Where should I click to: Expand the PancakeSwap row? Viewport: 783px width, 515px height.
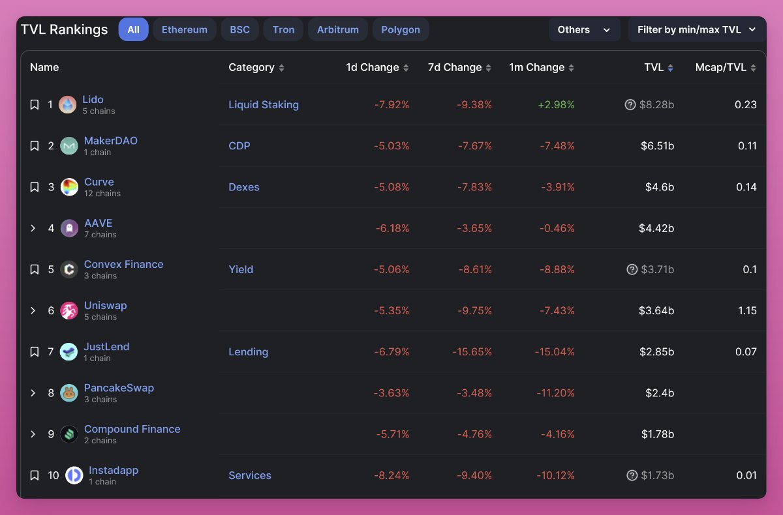33,393
